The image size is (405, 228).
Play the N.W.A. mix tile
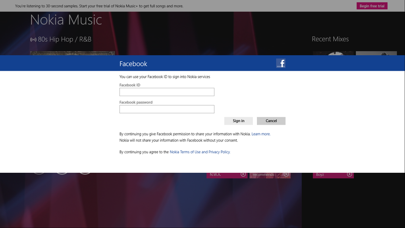[x=243, y=174]
